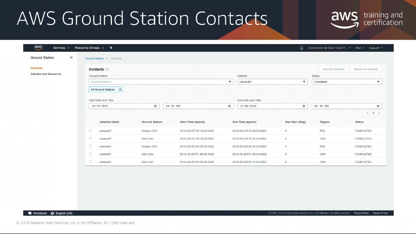Remove the All Ground Stations filter tag
This screenshot has height=234, width=416.
tap(120, 89)
